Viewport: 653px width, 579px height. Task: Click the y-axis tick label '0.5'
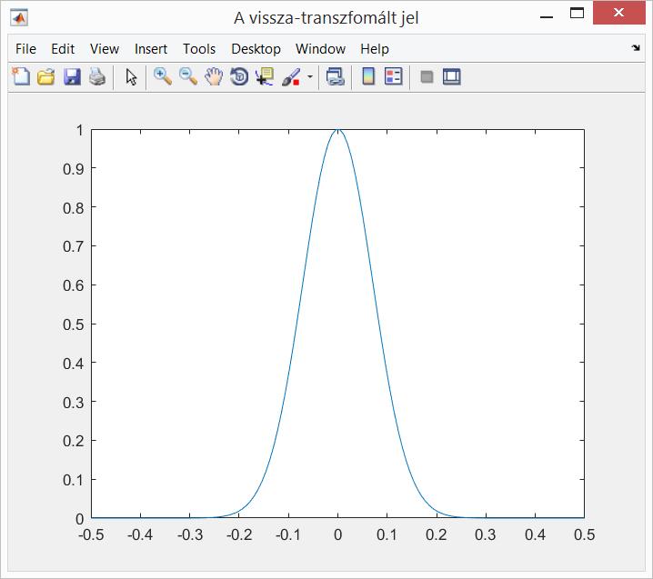tap(74, 324)
